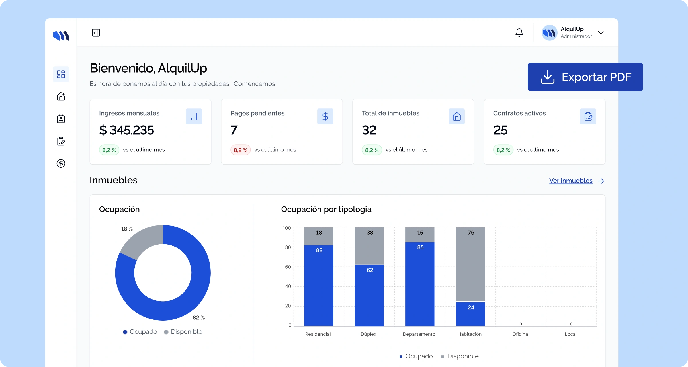
Task: Open the payments section via dollar icon
Action: (61, 163)
